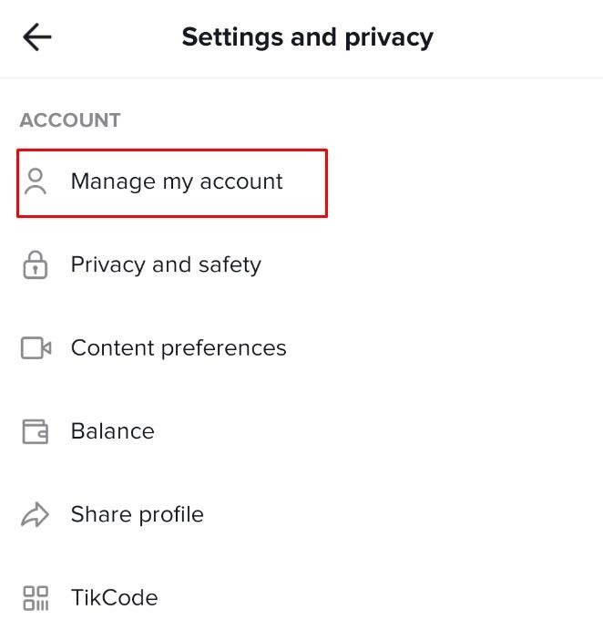The height and width of the screenshot is (641, 603).
Task: Click the red outline around Manage my account
Action: click(325, 183)
